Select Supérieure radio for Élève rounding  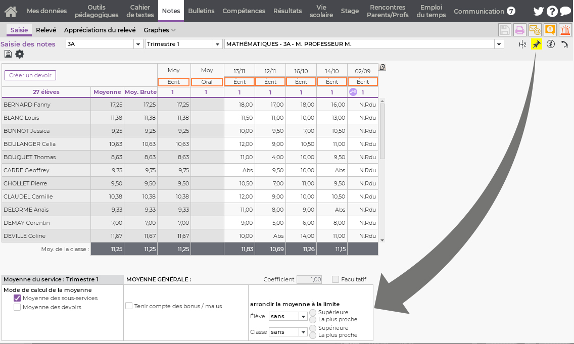point(313,312)
